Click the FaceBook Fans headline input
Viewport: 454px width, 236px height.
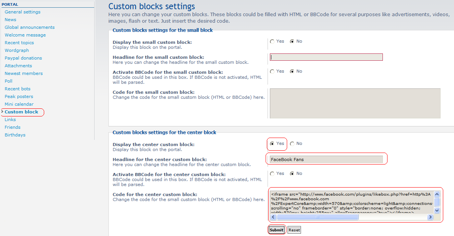[326, 160]
